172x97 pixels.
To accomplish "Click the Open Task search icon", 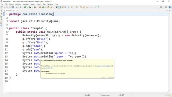I will [51, 7].
